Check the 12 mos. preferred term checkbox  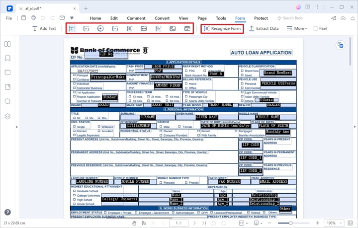[130, 96]
